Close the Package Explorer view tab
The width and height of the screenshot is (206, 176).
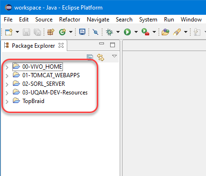click(61, 45)
